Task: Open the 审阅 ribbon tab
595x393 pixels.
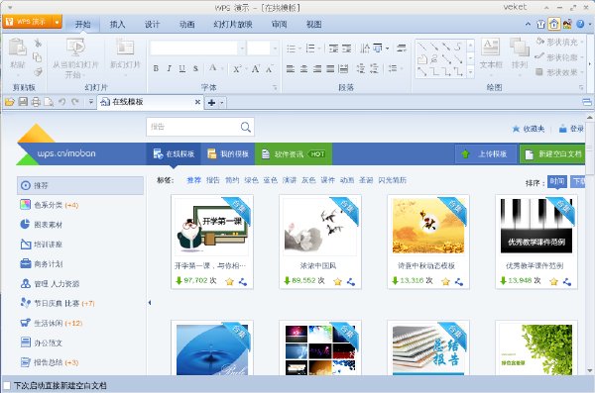Action: pyautogui.click(x=280, y=25)
